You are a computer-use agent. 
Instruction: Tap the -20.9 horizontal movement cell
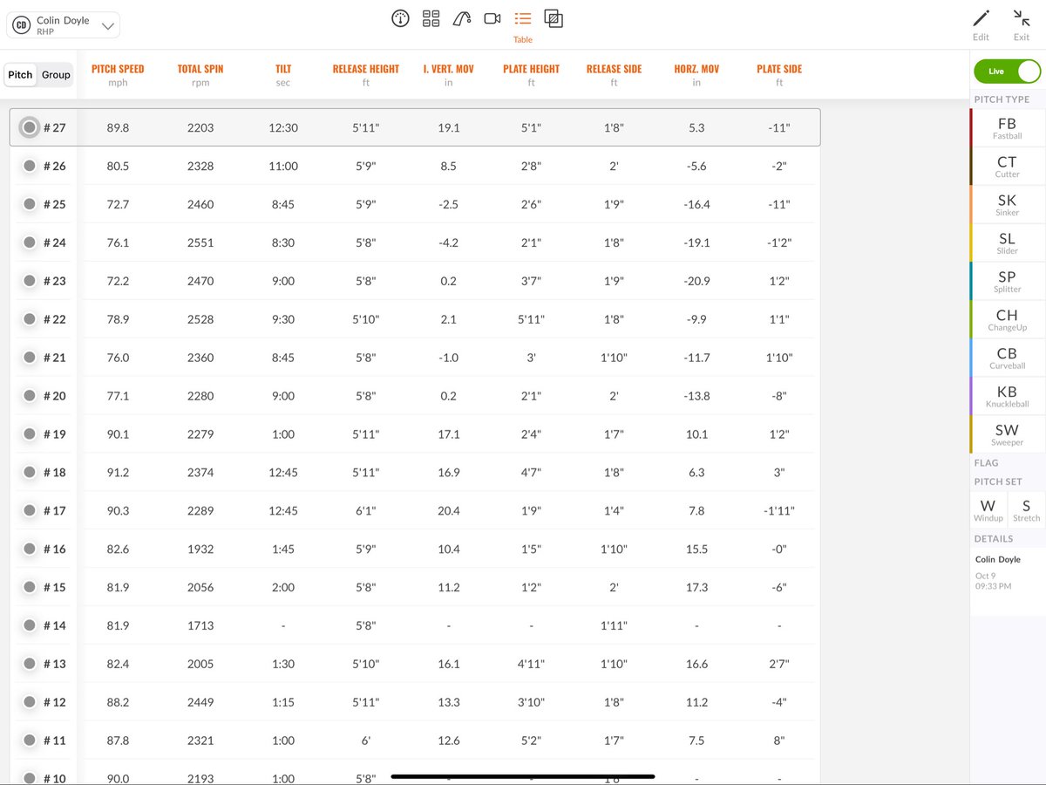point(696,281)
